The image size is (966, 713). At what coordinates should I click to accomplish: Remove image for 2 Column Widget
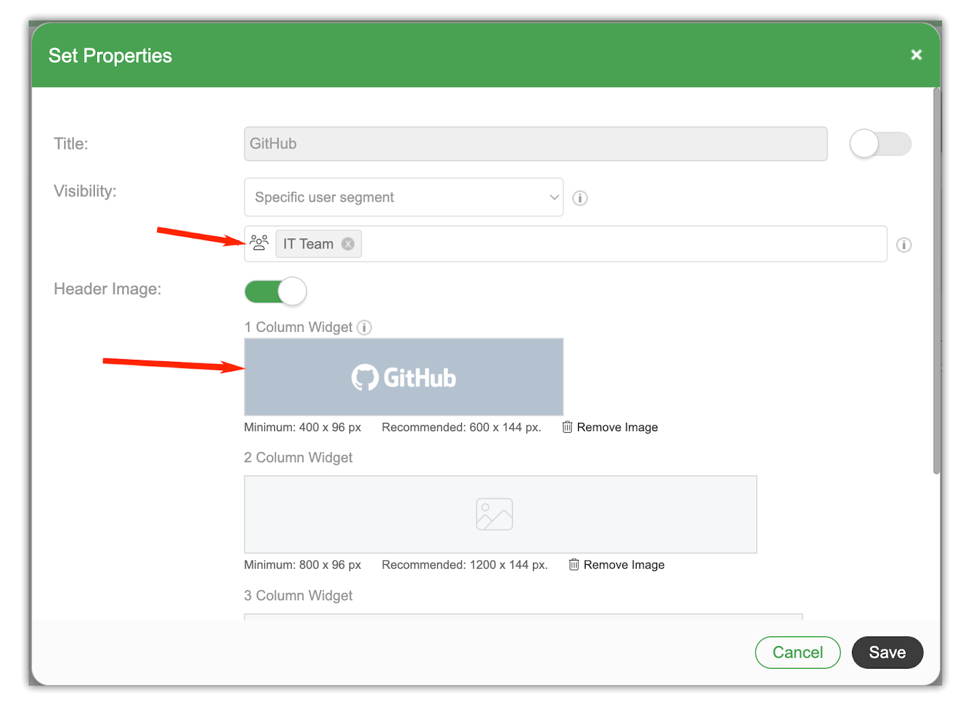[x=617, y=565]
